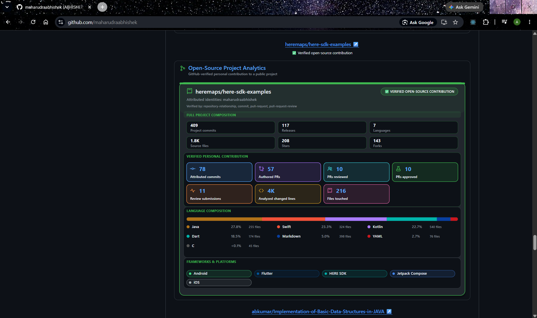Click the browser forward arrow
537x318 pixels.
coord(20,22)
